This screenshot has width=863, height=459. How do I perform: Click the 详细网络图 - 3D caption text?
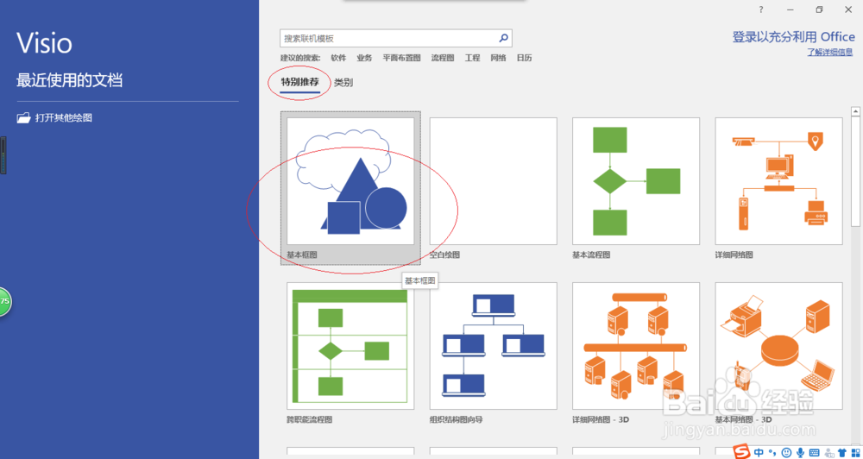pos(601,420)
